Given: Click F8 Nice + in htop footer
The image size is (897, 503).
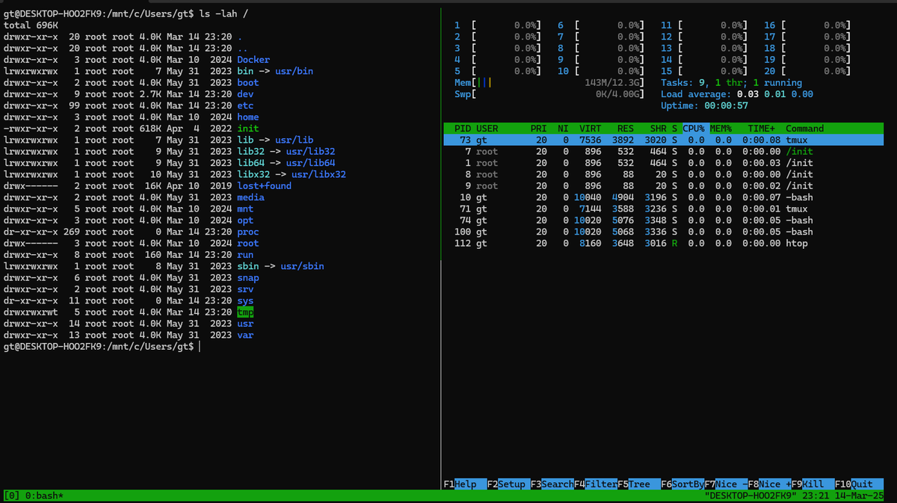Looking at the screenshot, I should click(769, 484).
